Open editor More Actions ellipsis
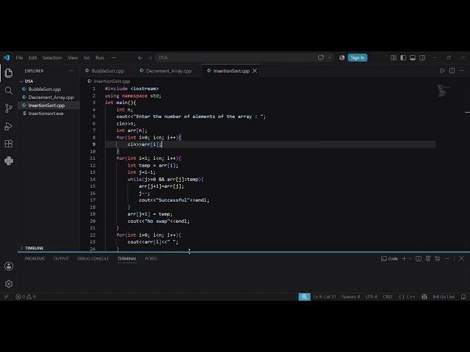This screenshot has width=470, height=352. pyautogui.click(x=462, y=70)
